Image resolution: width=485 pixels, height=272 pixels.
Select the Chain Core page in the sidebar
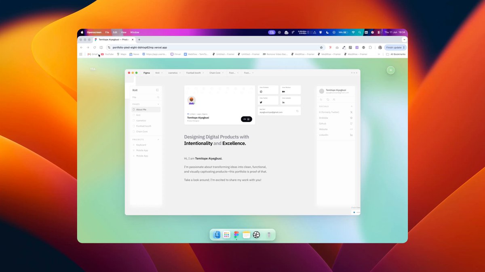146,131
